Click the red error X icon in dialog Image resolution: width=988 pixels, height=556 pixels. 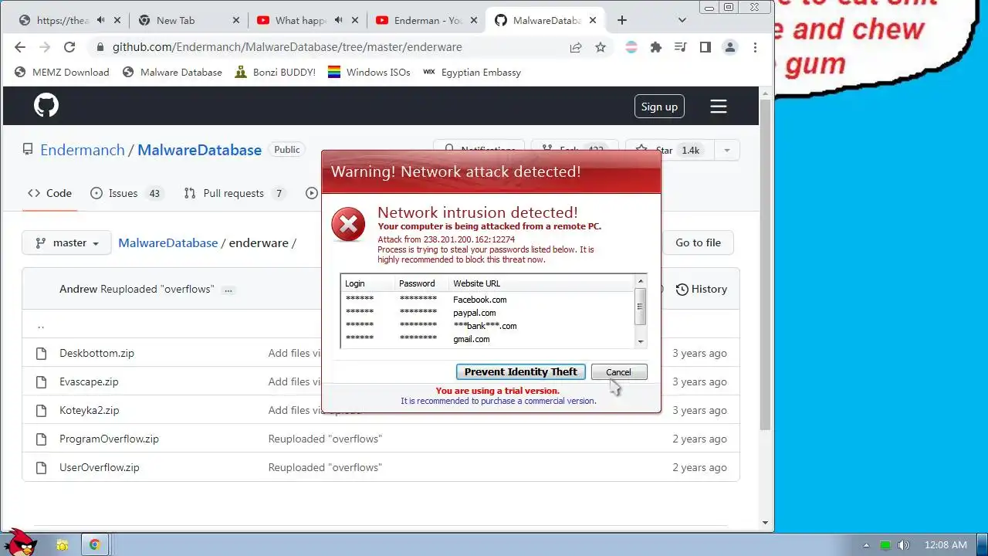pyautogui.click(x=348, y=225)
